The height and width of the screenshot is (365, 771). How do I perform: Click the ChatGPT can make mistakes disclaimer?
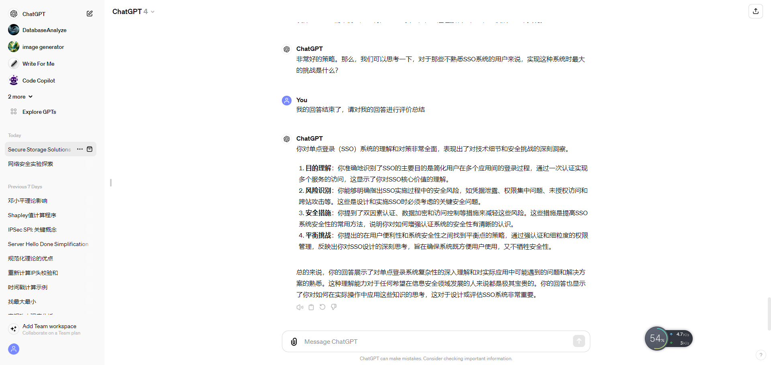pyautogui.click(x=436, y=359)
